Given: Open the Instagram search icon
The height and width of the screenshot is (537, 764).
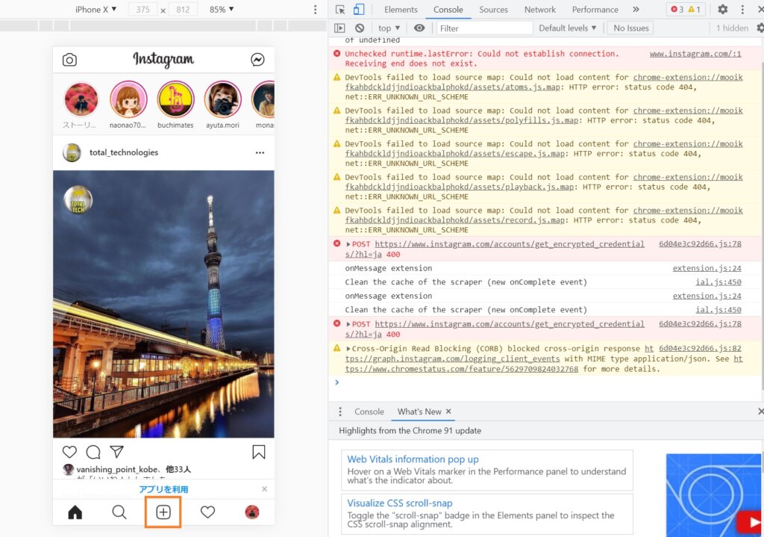Looking at the screenshot, I should pyautogui.click(x=119, y=512).
